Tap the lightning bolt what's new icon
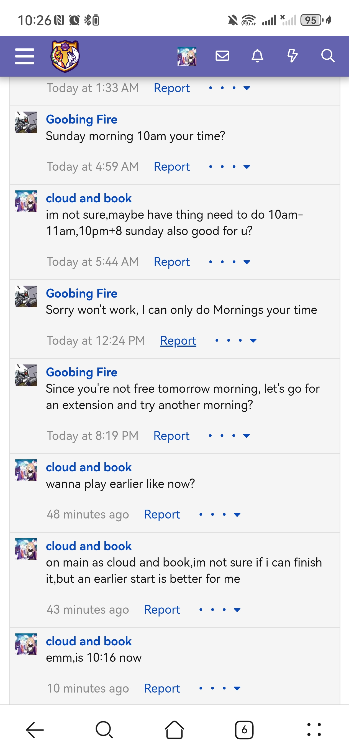Screen dimensions: 349x755 click(292, 56)
